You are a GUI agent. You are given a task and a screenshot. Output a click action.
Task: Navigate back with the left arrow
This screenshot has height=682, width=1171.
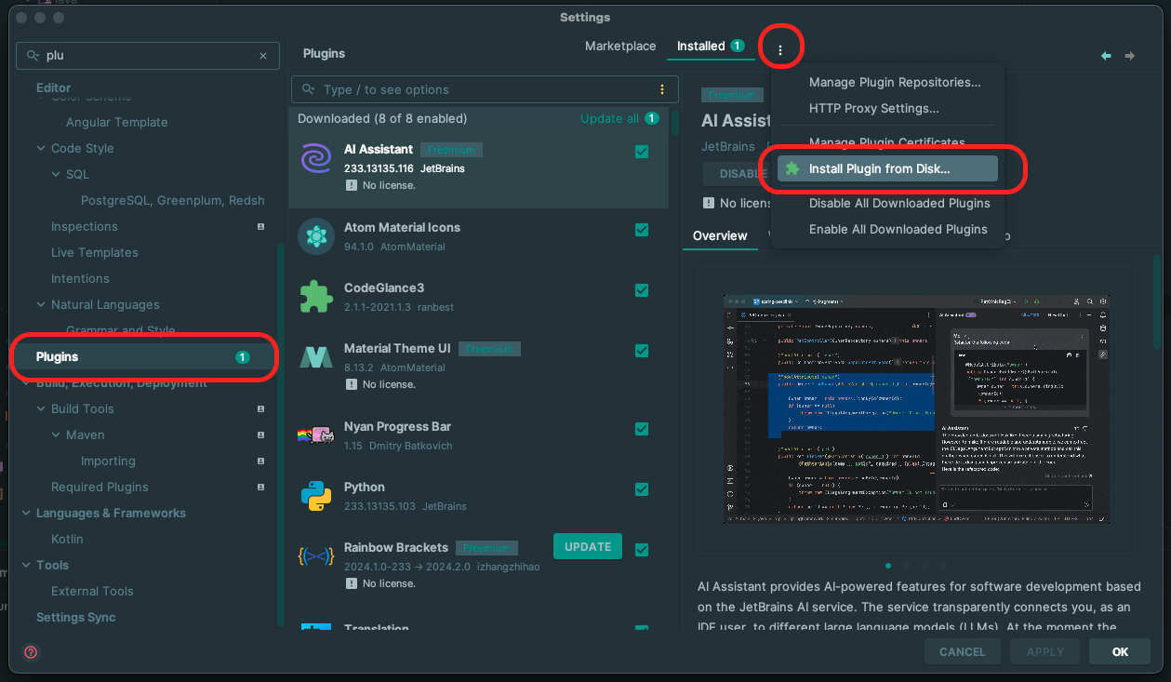(x=1106, y=56)
